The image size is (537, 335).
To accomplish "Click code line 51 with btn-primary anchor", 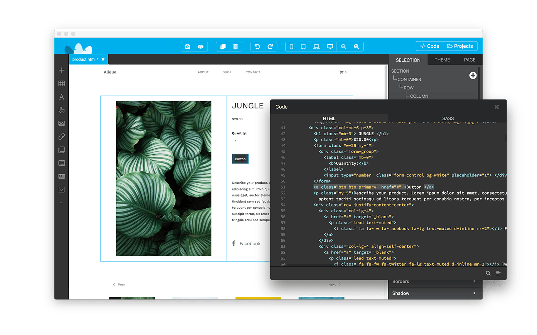I will (x=374, y=187).
